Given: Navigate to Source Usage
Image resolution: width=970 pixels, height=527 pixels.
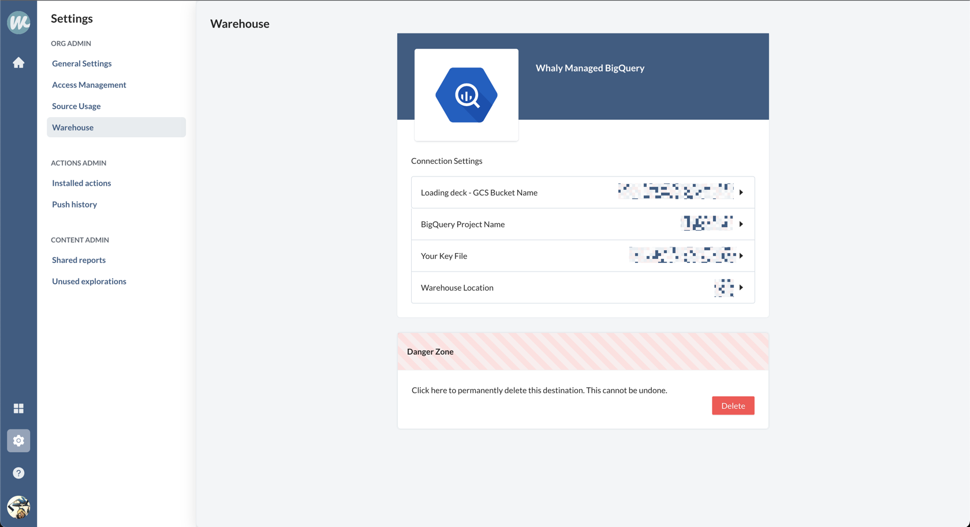Looking at the screenshot, I should pyautogui.click(x=76, y=106).
